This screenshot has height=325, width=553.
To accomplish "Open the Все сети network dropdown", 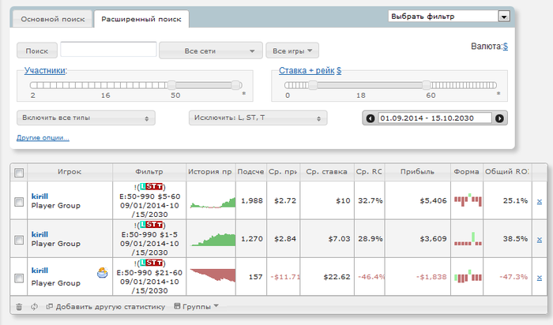I will click(211, 50).
